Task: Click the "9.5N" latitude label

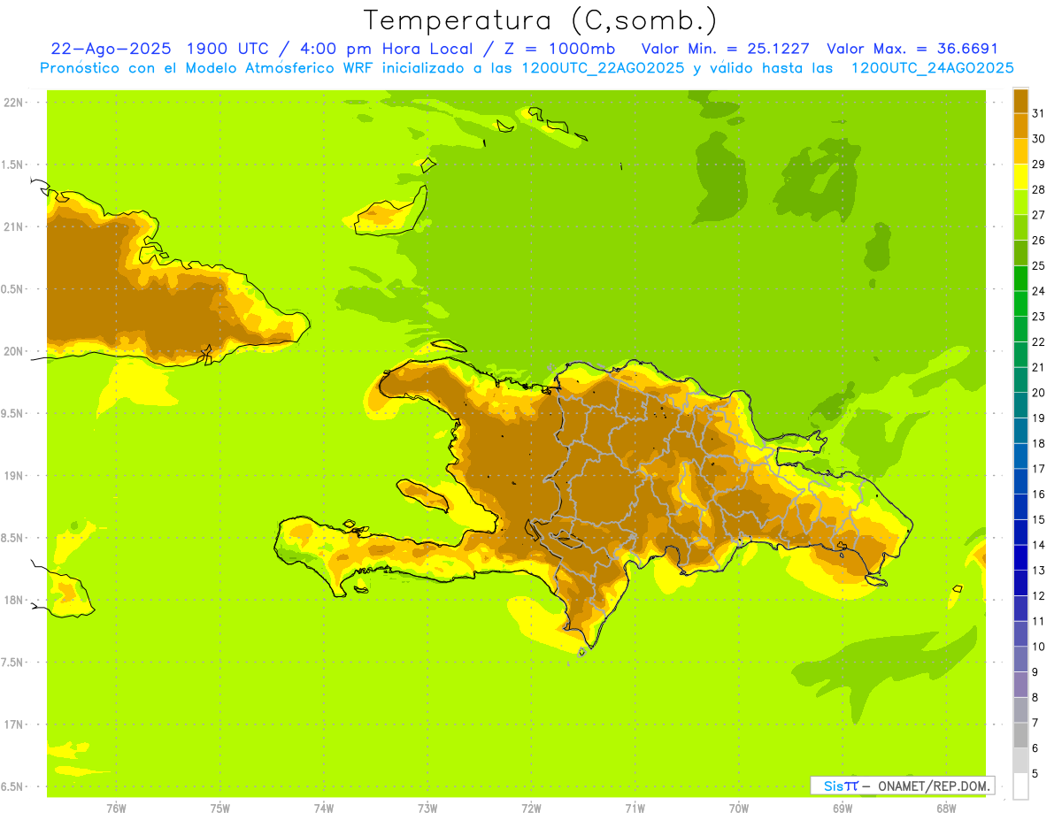Action: (12, 413)
